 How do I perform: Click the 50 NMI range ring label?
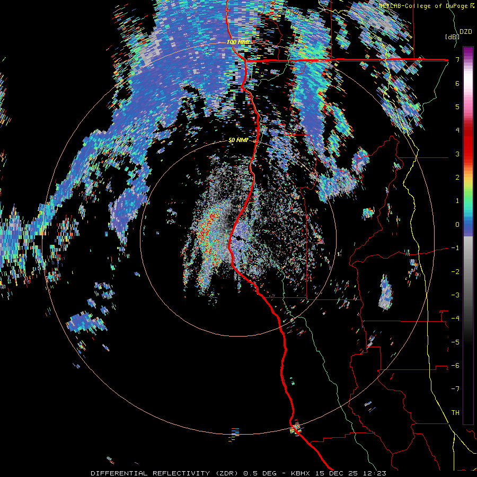coord(238,140)
